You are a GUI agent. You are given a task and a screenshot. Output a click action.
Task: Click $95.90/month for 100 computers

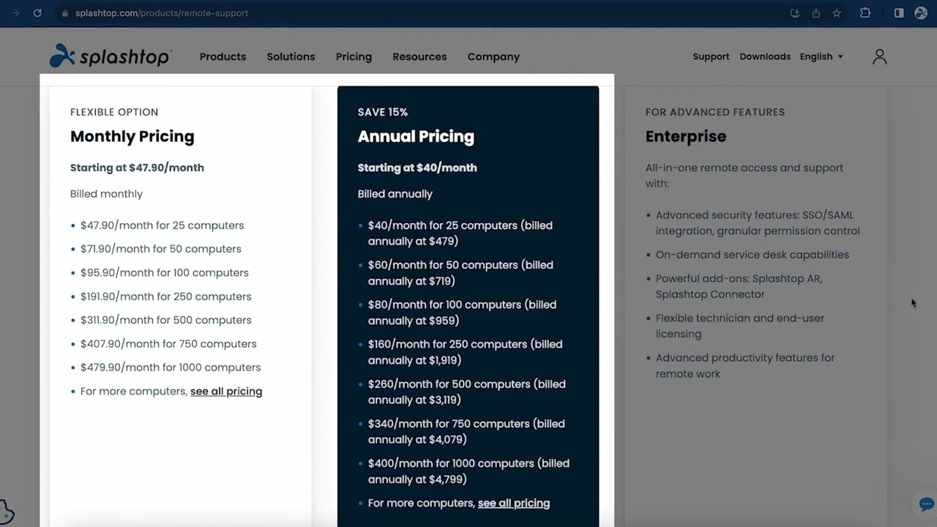click(x=164, y=272)
